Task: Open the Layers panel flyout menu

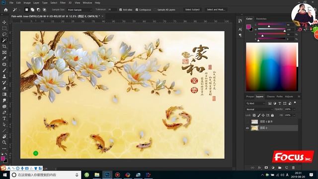Action: pos(299,96)
